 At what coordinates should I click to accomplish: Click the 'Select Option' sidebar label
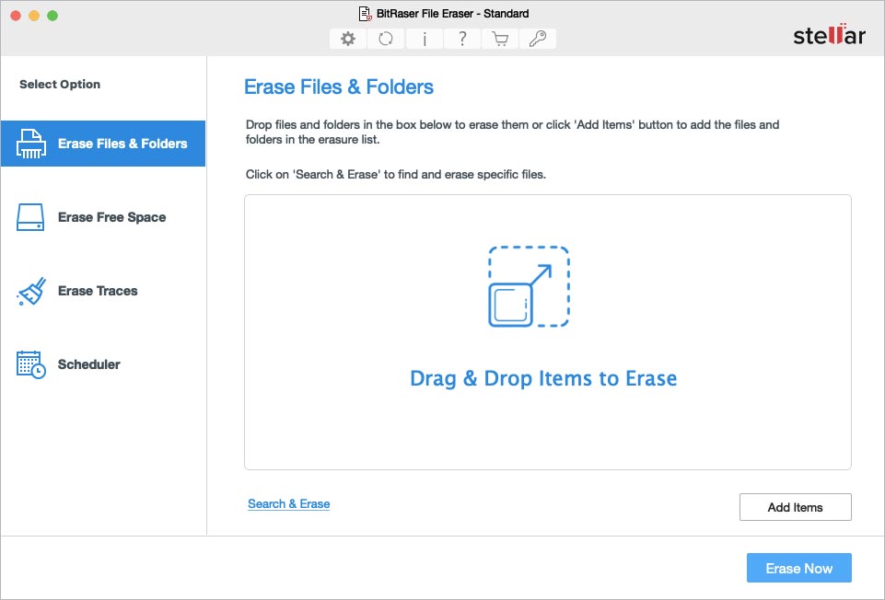[x=60, y=84]
